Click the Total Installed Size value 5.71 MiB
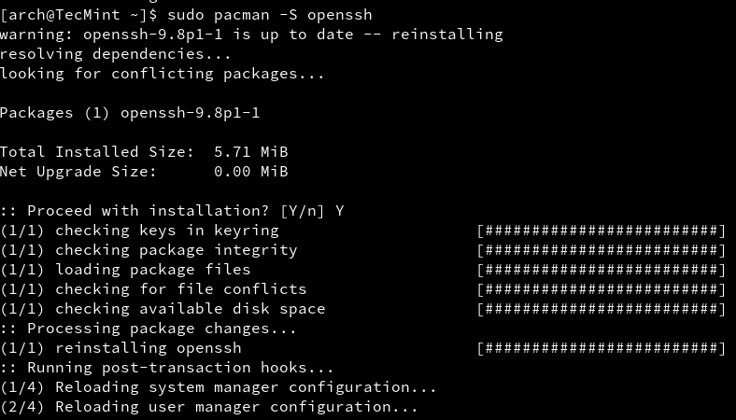This screenshot has height=420, width=736. pos(251,152)
